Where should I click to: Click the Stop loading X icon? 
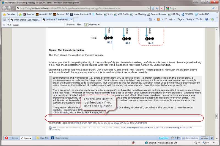point(162,8)
